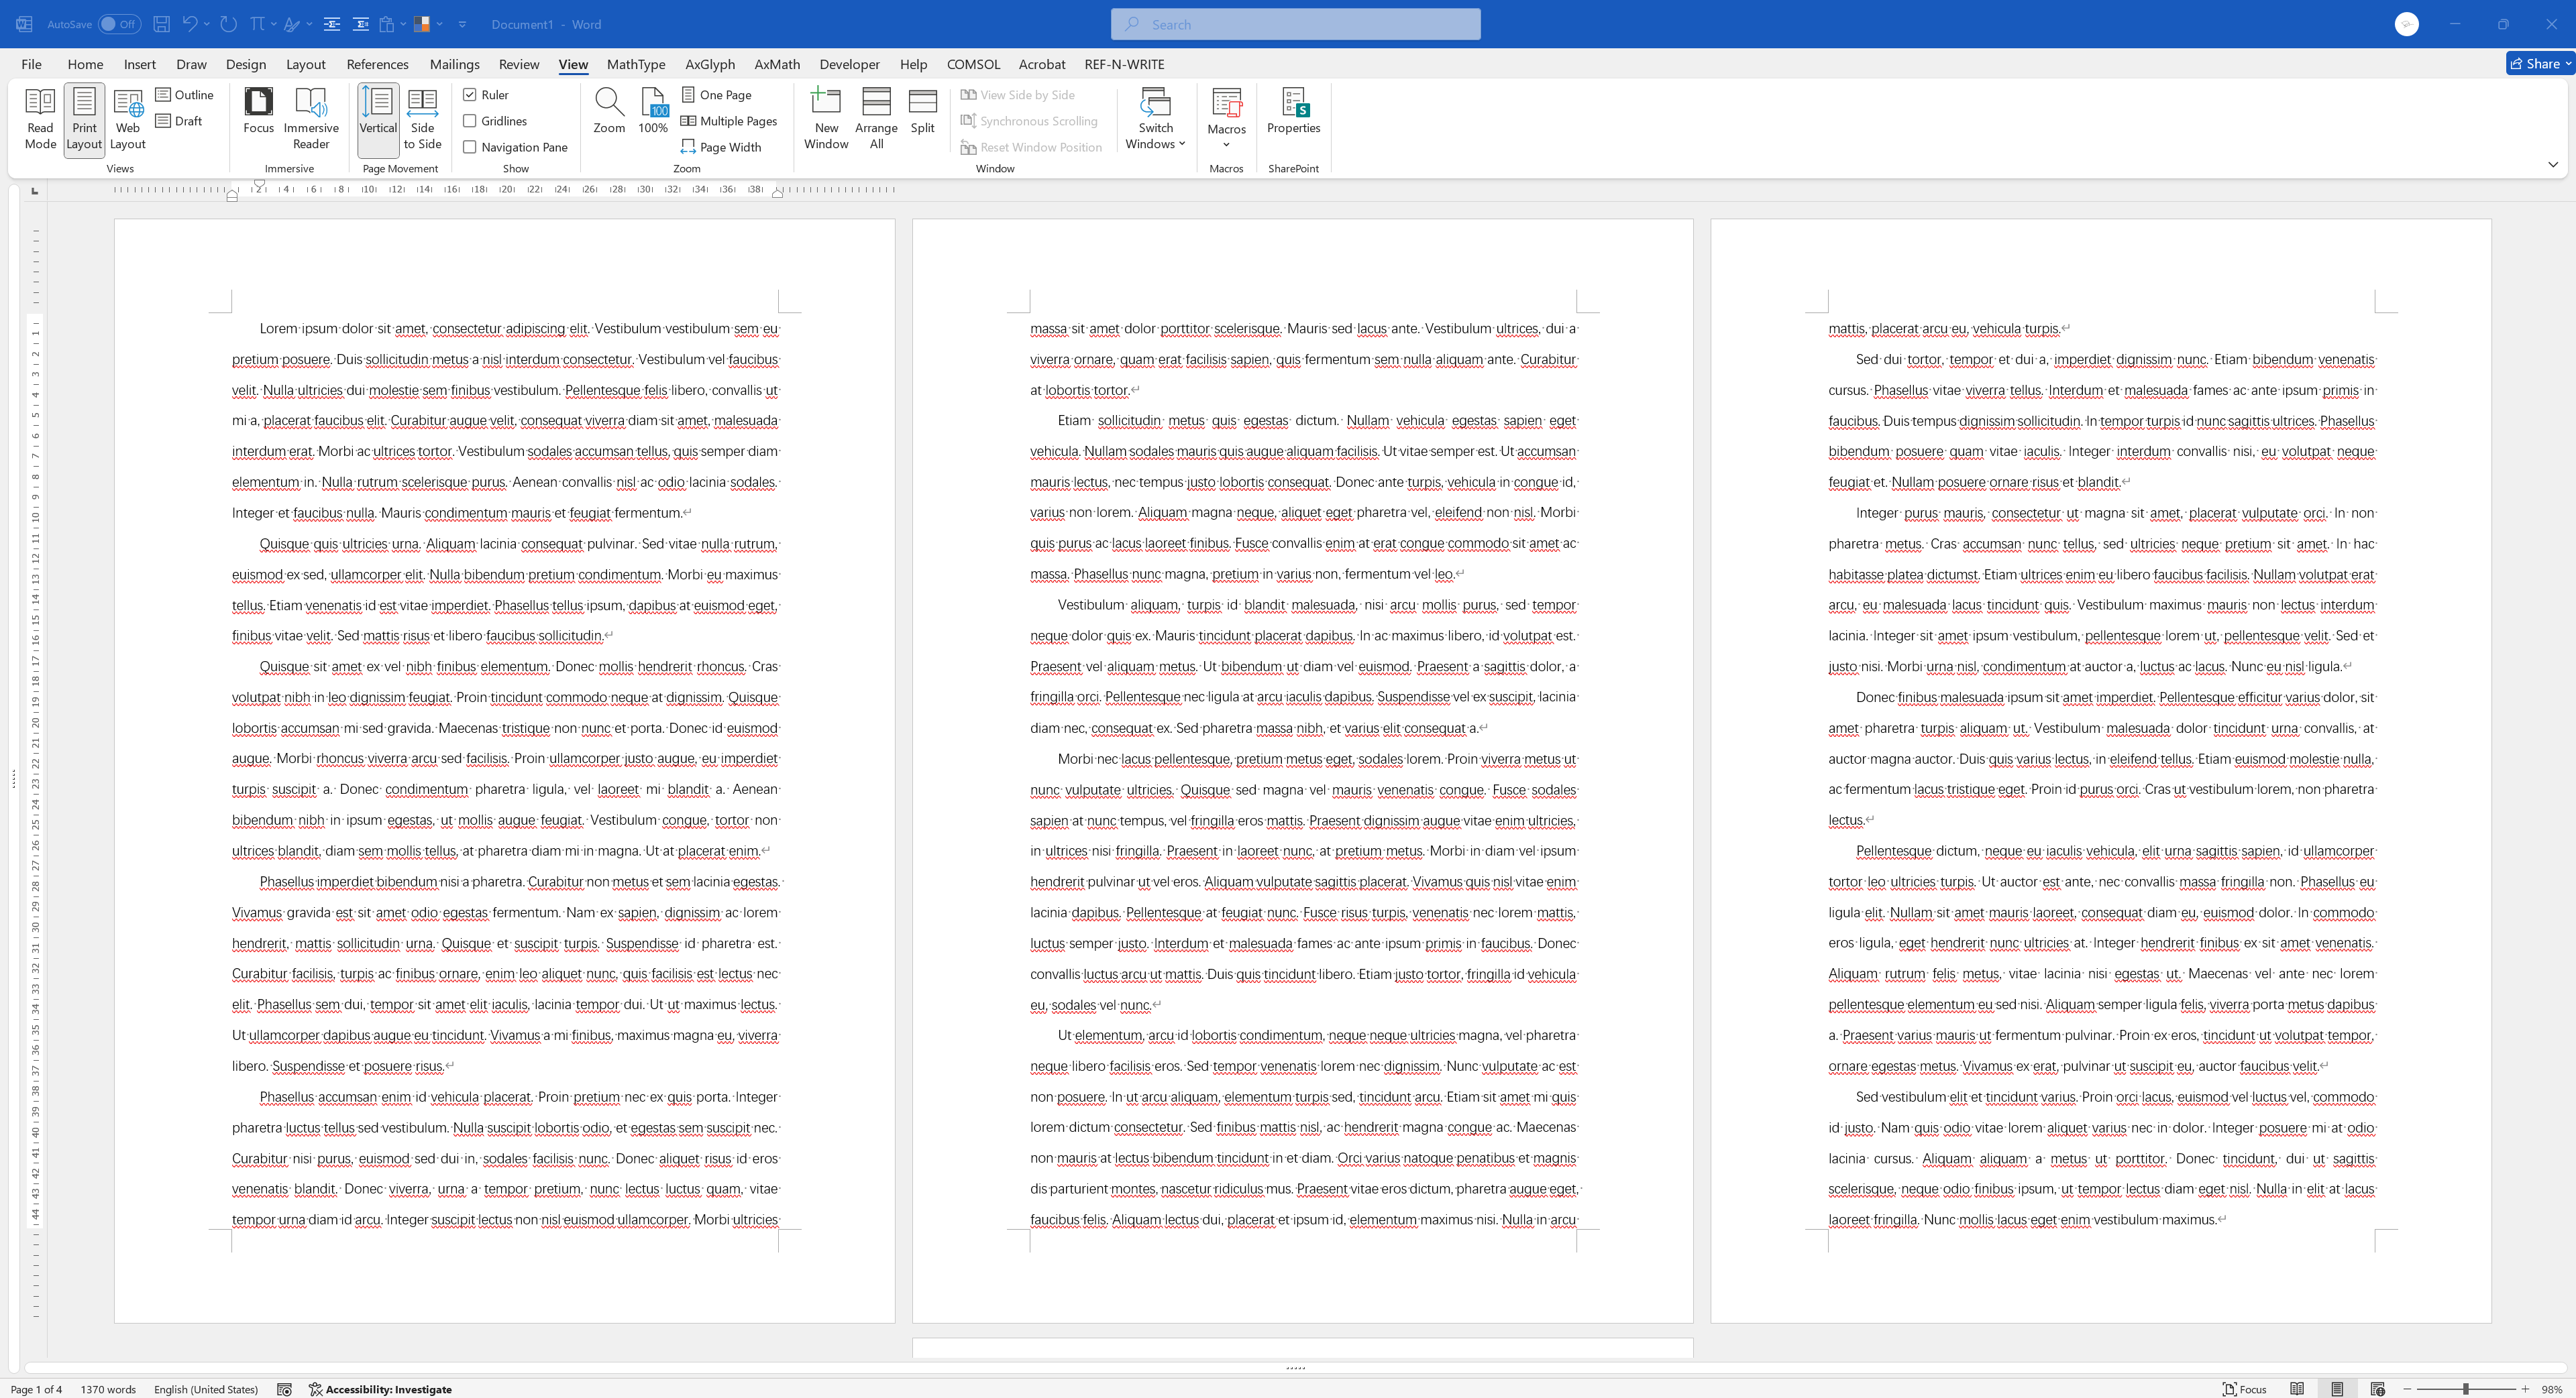Collapse the ribbon with the chevron
The height and width of the screenshot is (1398, 2576).
click(x=2552, y=165)
